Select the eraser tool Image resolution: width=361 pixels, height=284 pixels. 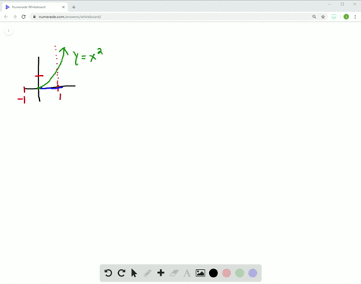coord(174,273)
